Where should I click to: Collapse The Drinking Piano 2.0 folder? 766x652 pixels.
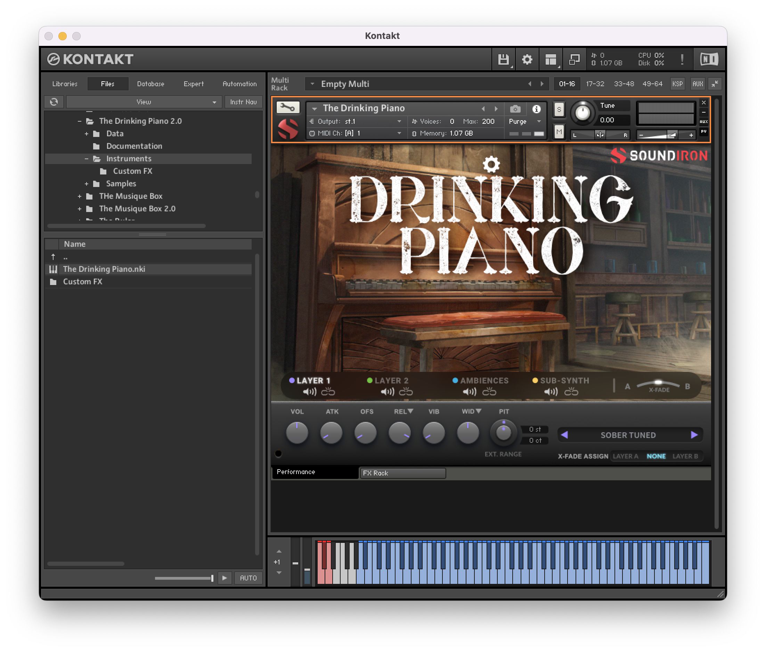(x=79, y=121)
